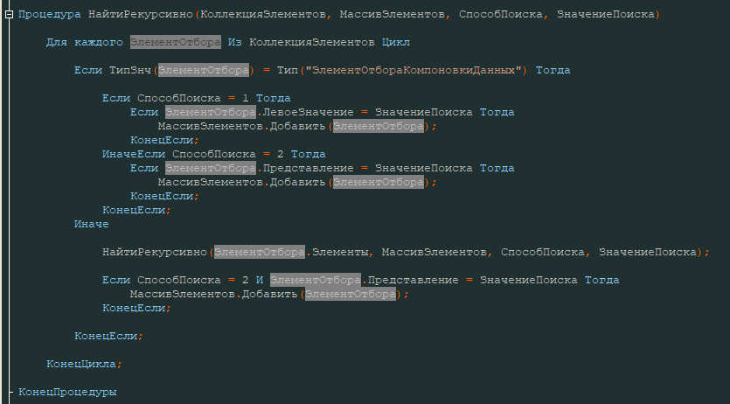
Task: Click the Цикл keyword
Action: [x=396, y=42]
